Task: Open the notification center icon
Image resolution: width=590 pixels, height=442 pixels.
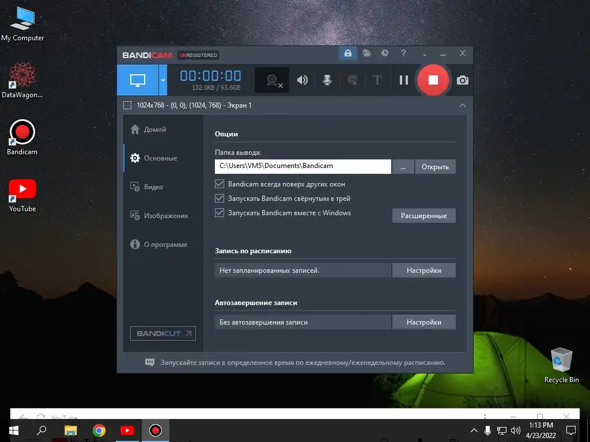Action: pos(571,430)
